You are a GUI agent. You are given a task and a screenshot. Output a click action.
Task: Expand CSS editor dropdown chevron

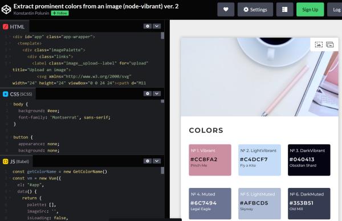157,93
